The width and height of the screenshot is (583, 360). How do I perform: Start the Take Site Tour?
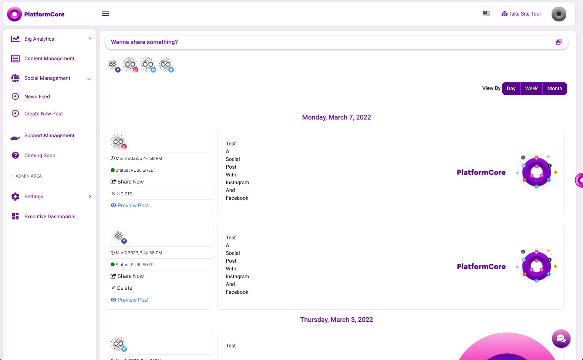521,14
